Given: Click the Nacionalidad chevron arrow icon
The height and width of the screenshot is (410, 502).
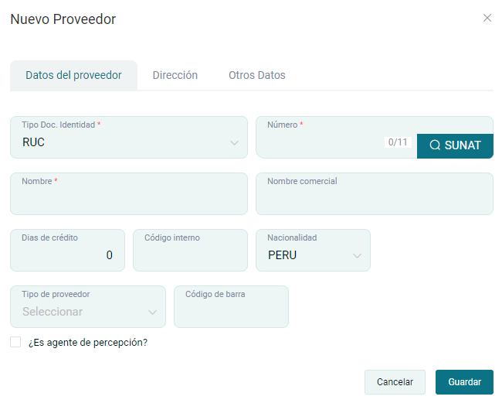Looking at the screenshot, I should coord(357,256).
